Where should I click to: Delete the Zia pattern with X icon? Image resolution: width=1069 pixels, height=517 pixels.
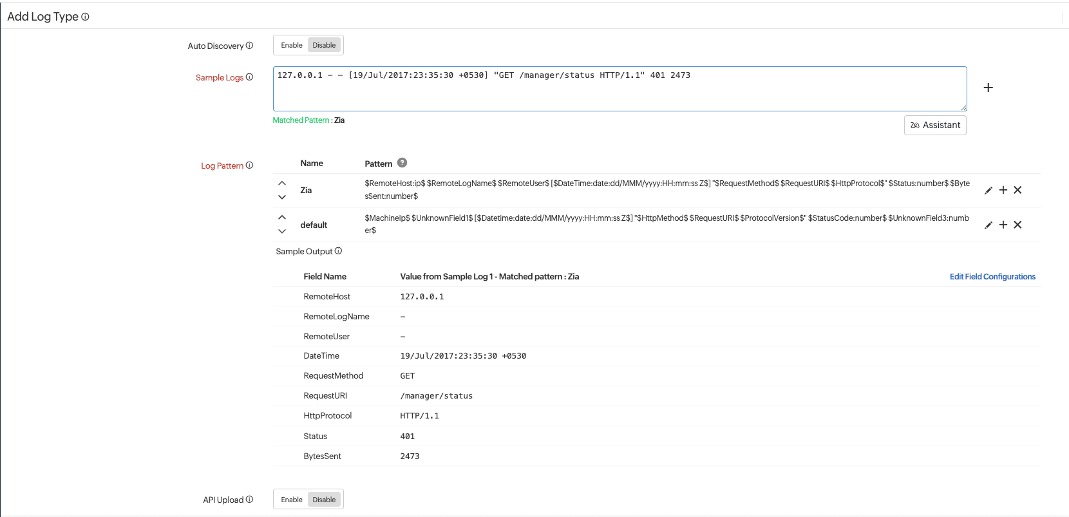point(1017,190)
